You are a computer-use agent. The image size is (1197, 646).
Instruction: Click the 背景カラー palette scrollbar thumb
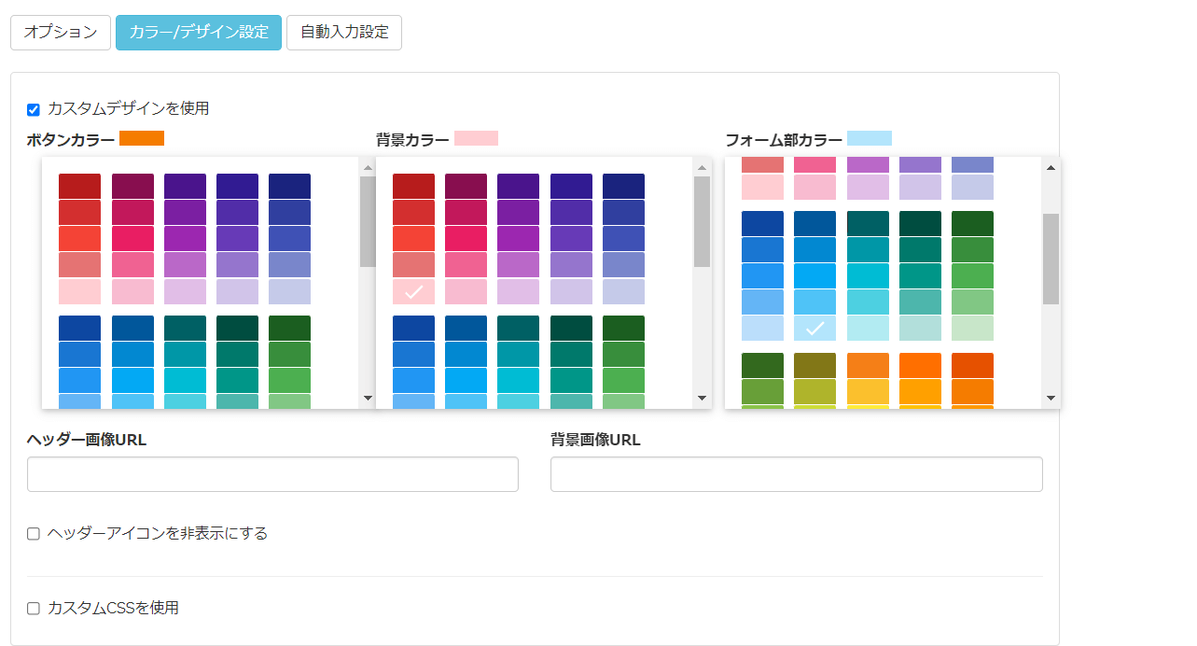(x=703, y=222)
